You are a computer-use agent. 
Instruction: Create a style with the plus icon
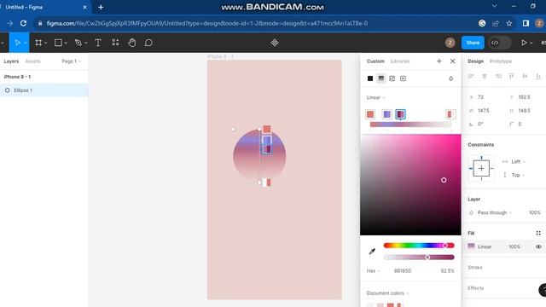(439, 61)
